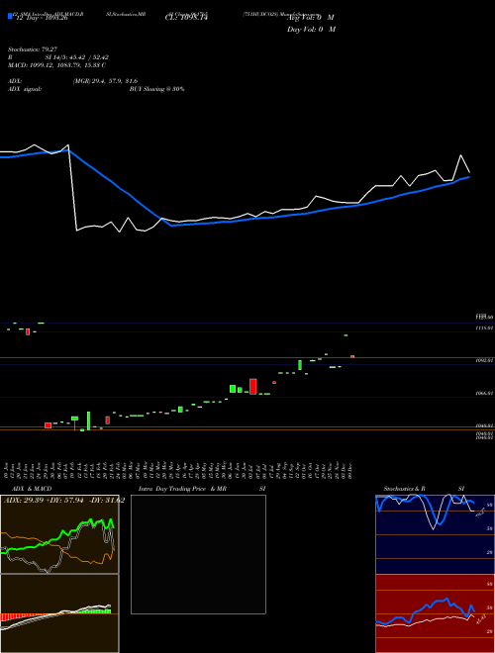Click the 'CL: 1095.14' closing price text
Image resolution: width=495 pixels, height=653 pixels.
coord(186,18)
